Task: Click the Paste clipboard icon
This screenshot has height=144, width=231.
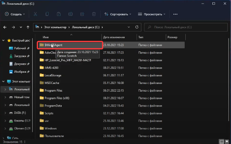Action: click(x=59, y=14)
